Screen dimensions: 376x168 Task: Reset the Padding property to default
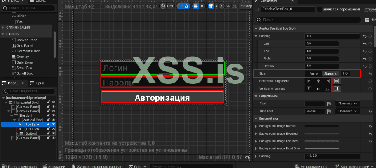tap(365, 36)
